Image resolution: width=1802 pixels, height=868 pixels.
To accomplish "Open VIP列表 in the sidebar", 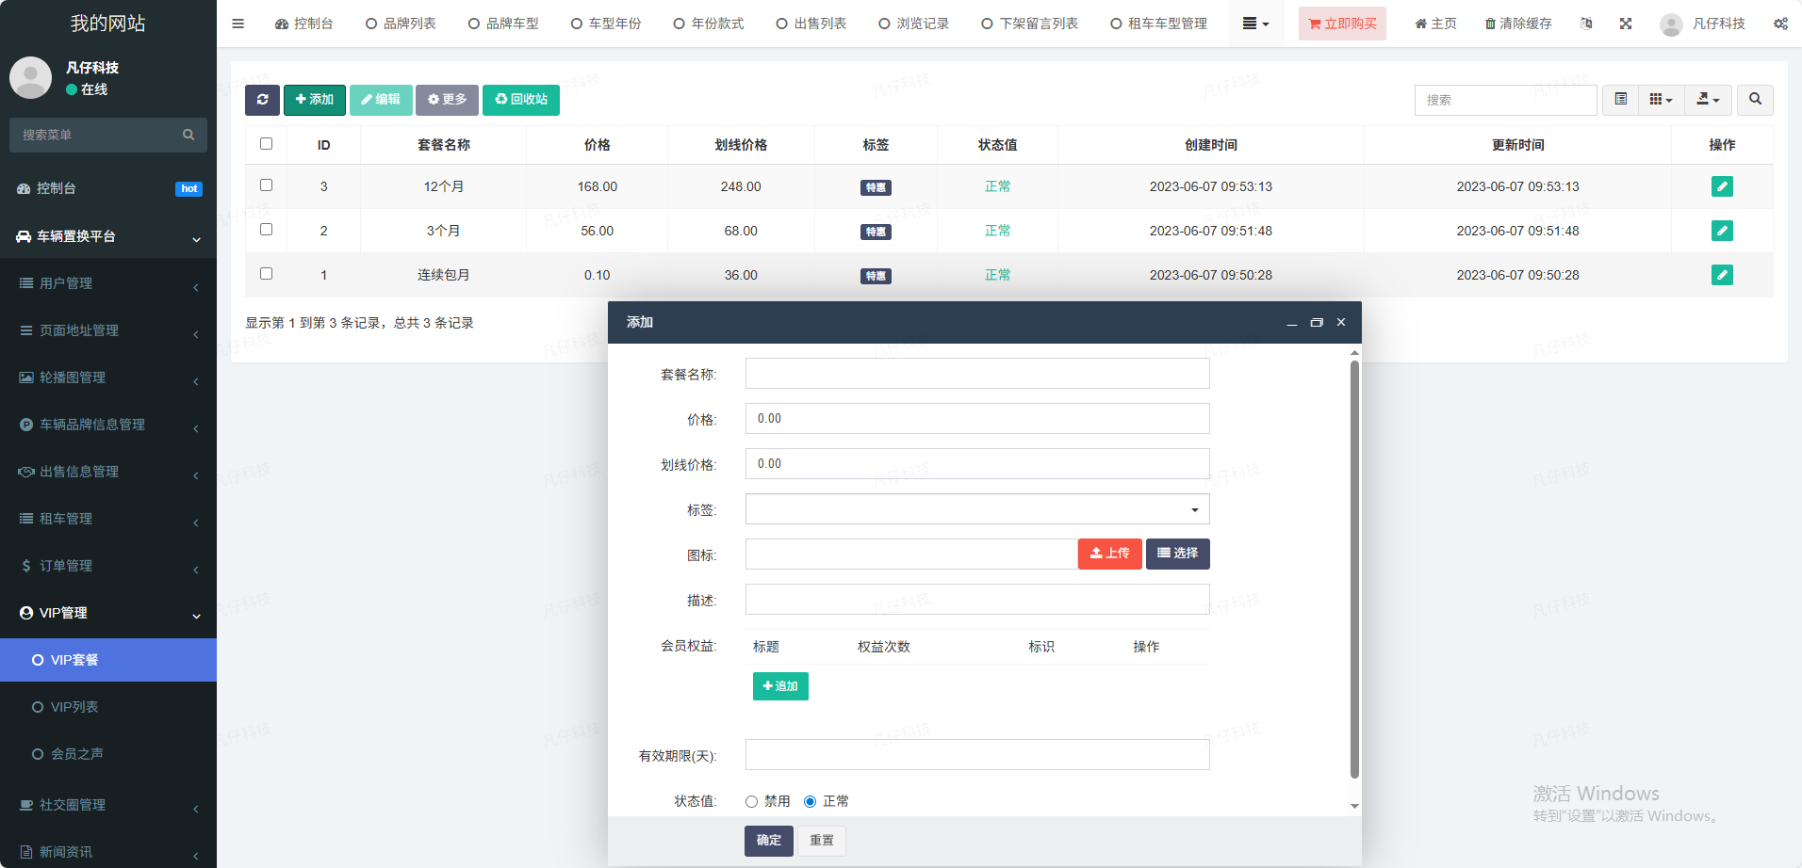I will [74, 707].
